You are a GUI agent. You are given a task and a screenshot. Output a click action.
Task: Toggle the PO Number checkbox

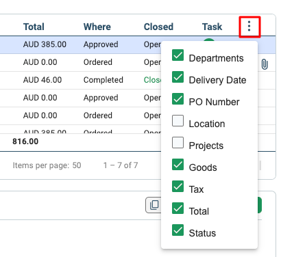click(178, 98)
